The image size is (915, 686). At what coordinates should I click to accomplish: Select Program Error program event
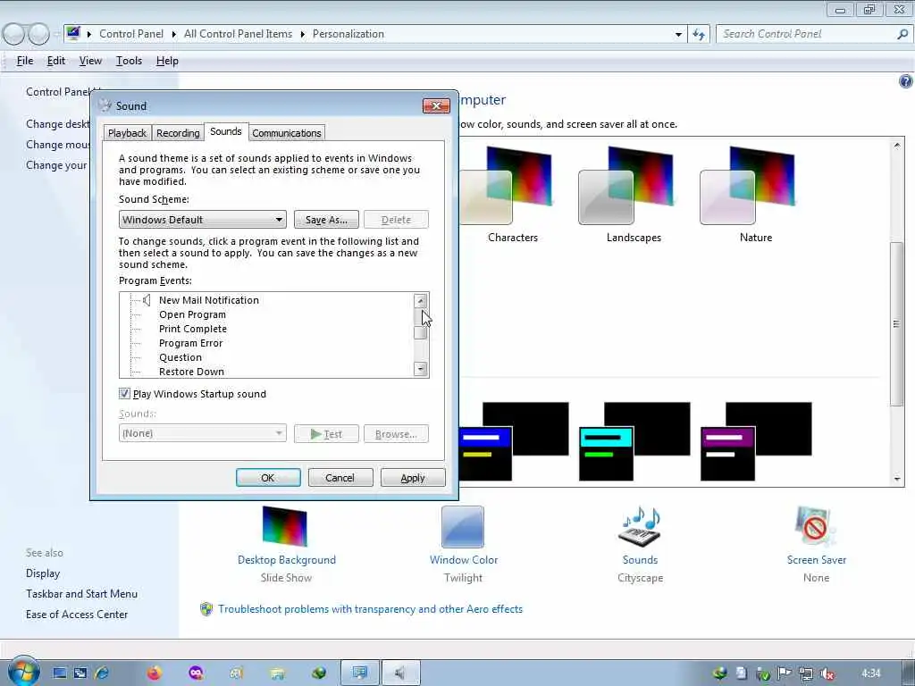pyautogui.click(x=191, y=343)
